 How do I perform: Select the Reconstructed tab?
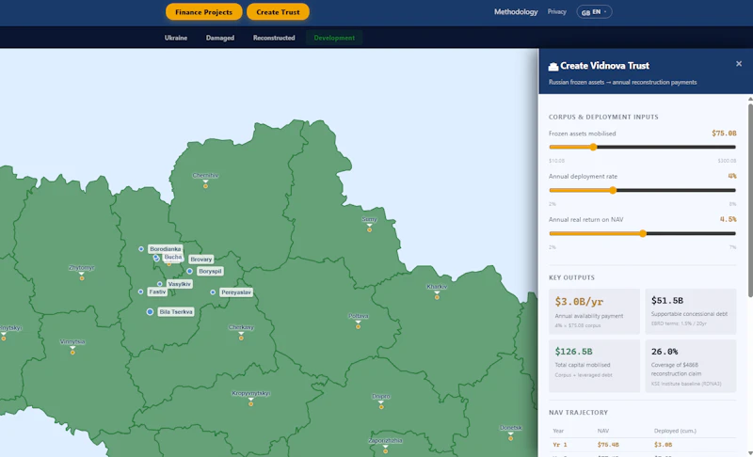click(274, 38)
